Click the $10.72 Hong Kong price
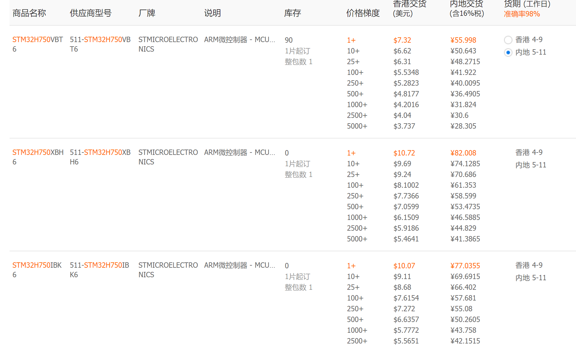The height and width of the screenshot is (345, 576). pos(404,153)
